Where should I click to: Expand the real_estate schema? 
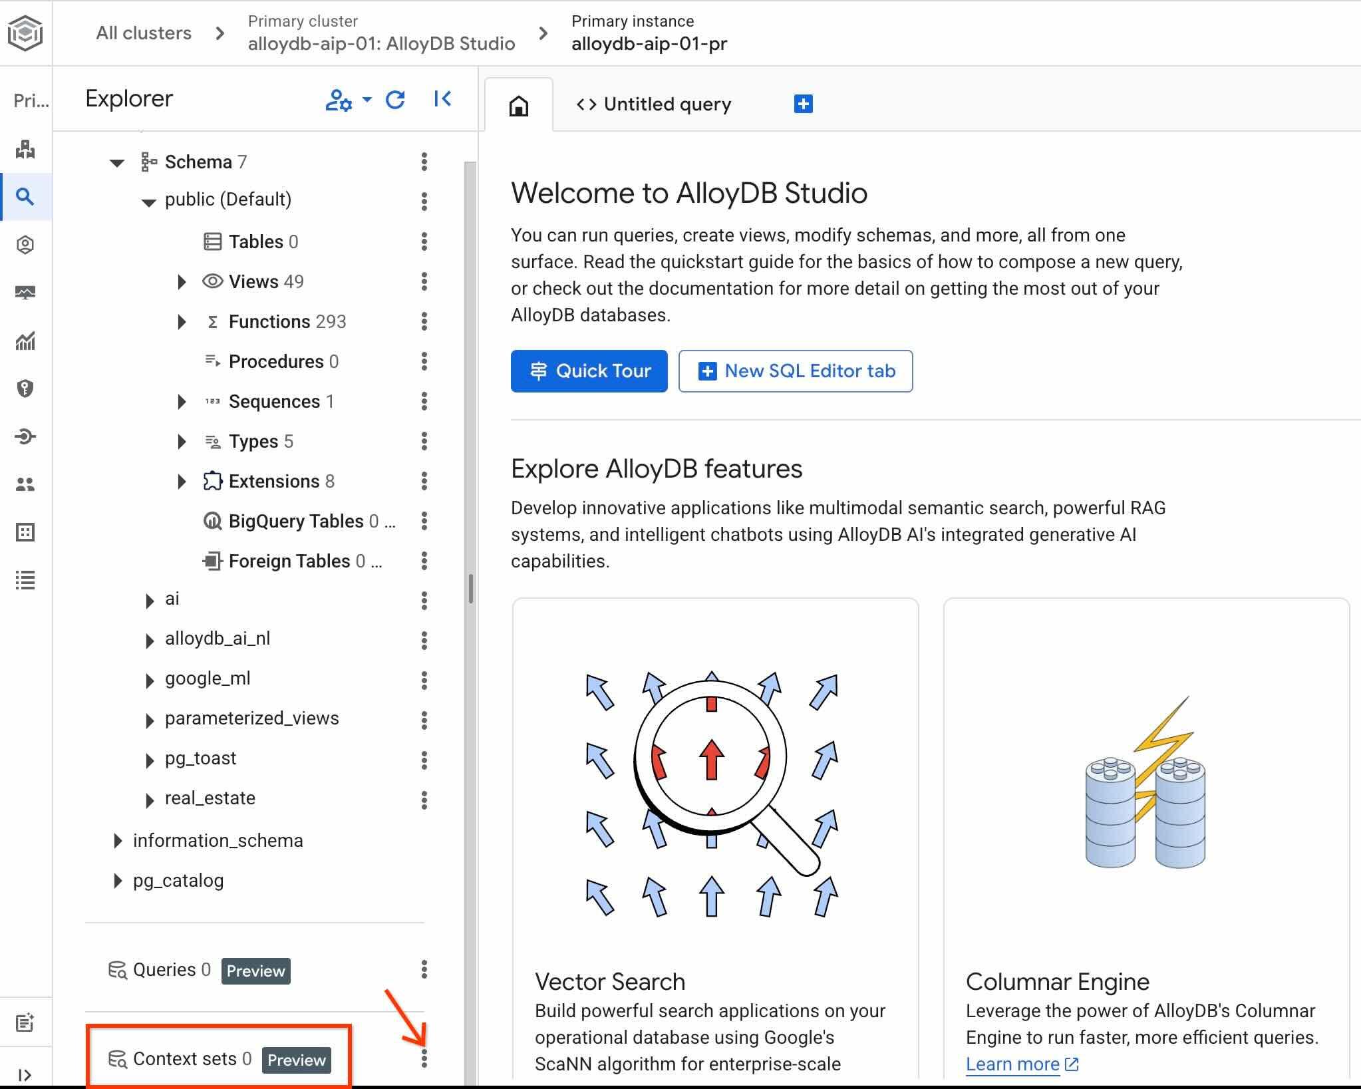[x=150, y=800]
